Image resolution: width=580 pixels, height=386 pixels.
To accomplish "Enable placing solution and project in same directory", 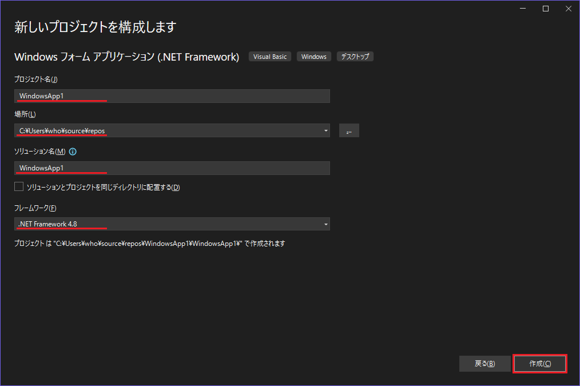I will (19, 187).
